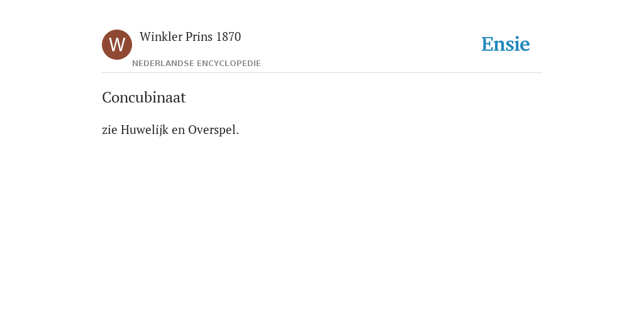Click the word NEDERLANDSE under the title
Viewport: 644px width, 322px height.
[163, 64]
